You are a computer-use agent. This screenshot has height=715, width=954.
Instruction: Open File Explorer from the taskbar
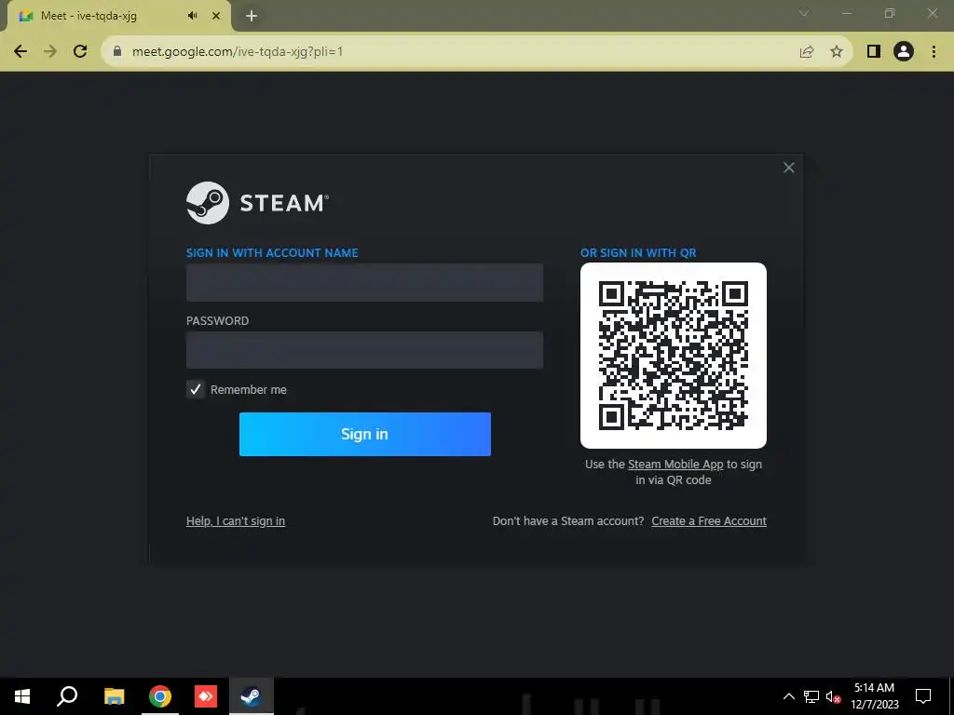[114, 696]
